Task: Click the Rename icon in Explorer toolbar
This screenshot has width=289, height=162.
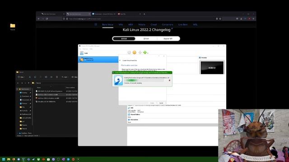Action: pos(46,77)
